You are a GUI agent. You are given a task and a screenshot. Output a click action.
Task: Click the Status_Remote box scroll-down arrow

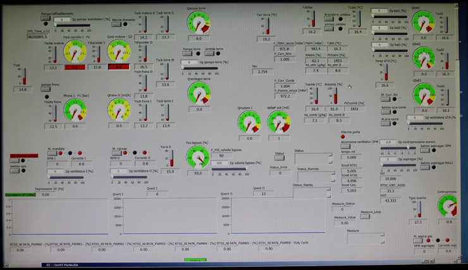point(333,181)
